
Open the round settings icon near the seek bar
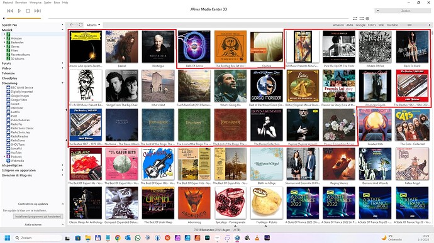[x=367, y=18]
